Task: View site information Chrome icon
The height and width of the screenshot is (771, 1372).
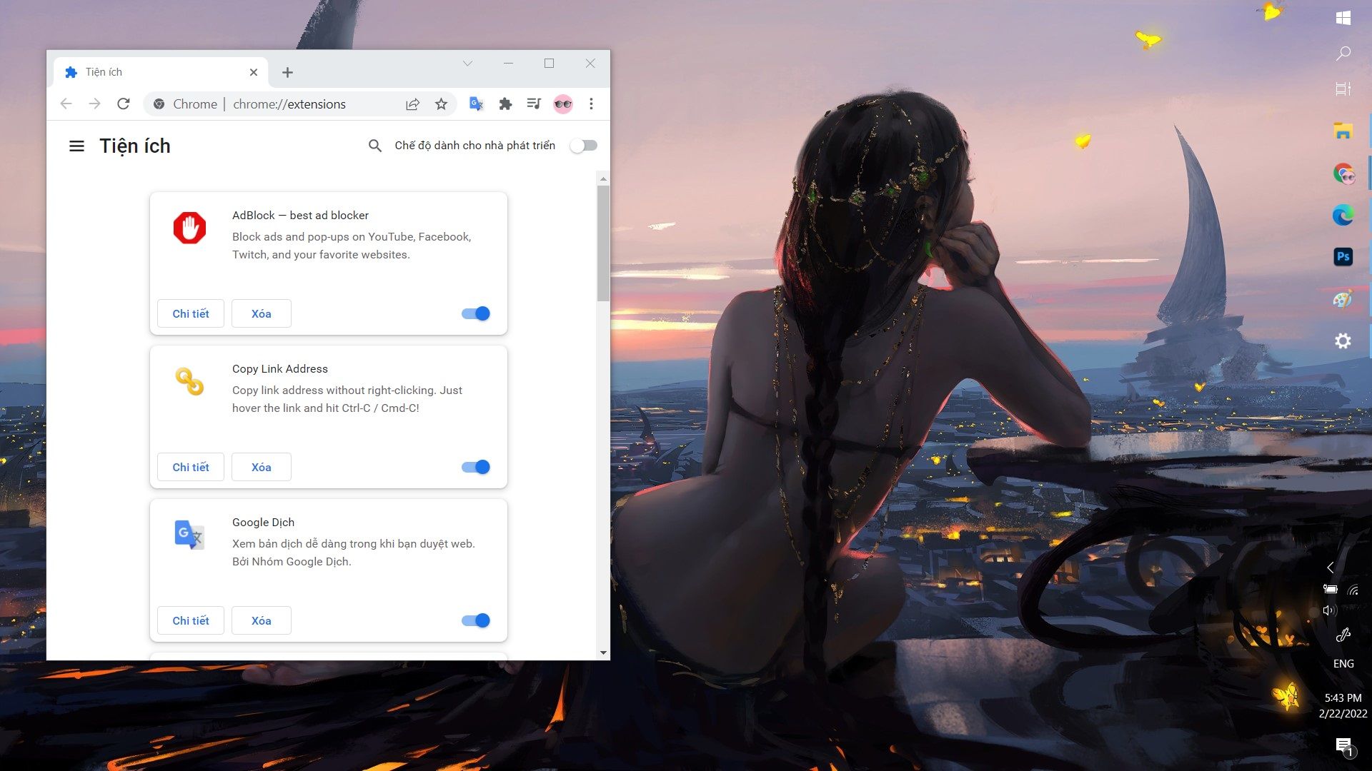Action: [x=159, y=104]
